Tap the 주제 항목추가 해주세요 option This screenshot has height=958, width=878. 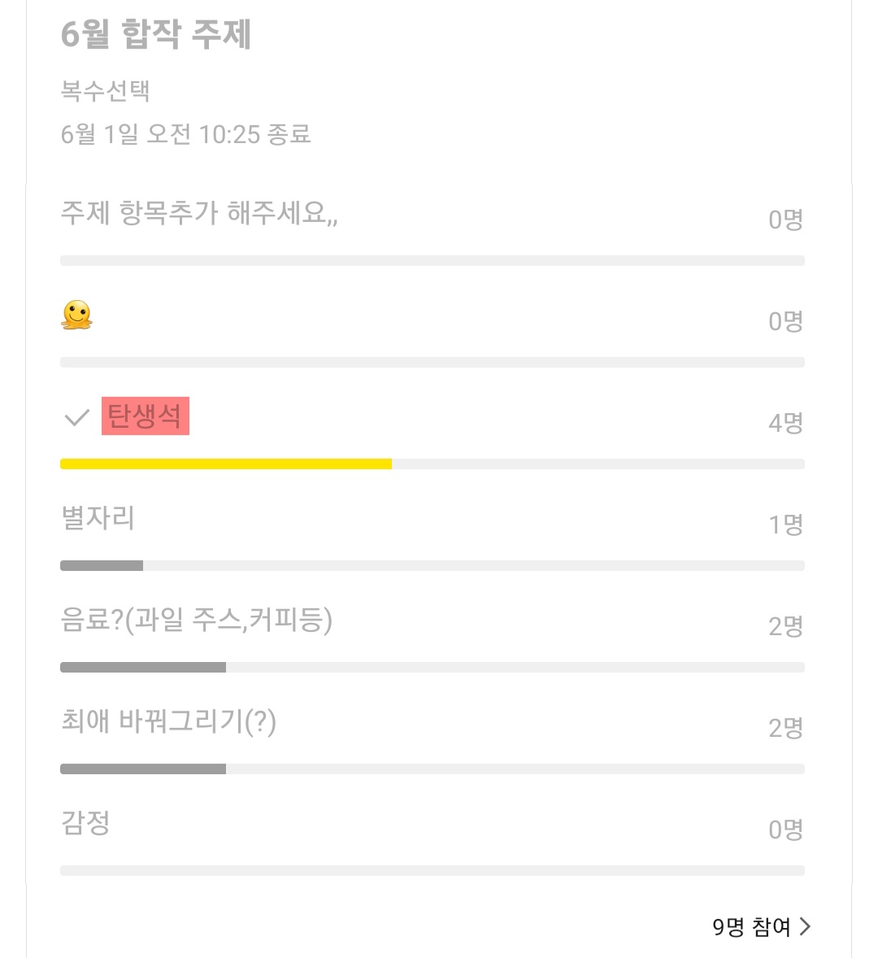click(199, 213)
